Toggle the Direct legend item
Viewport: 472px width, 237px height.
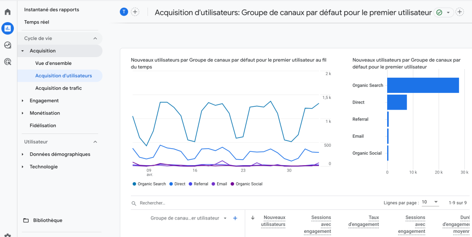point(177,184)
